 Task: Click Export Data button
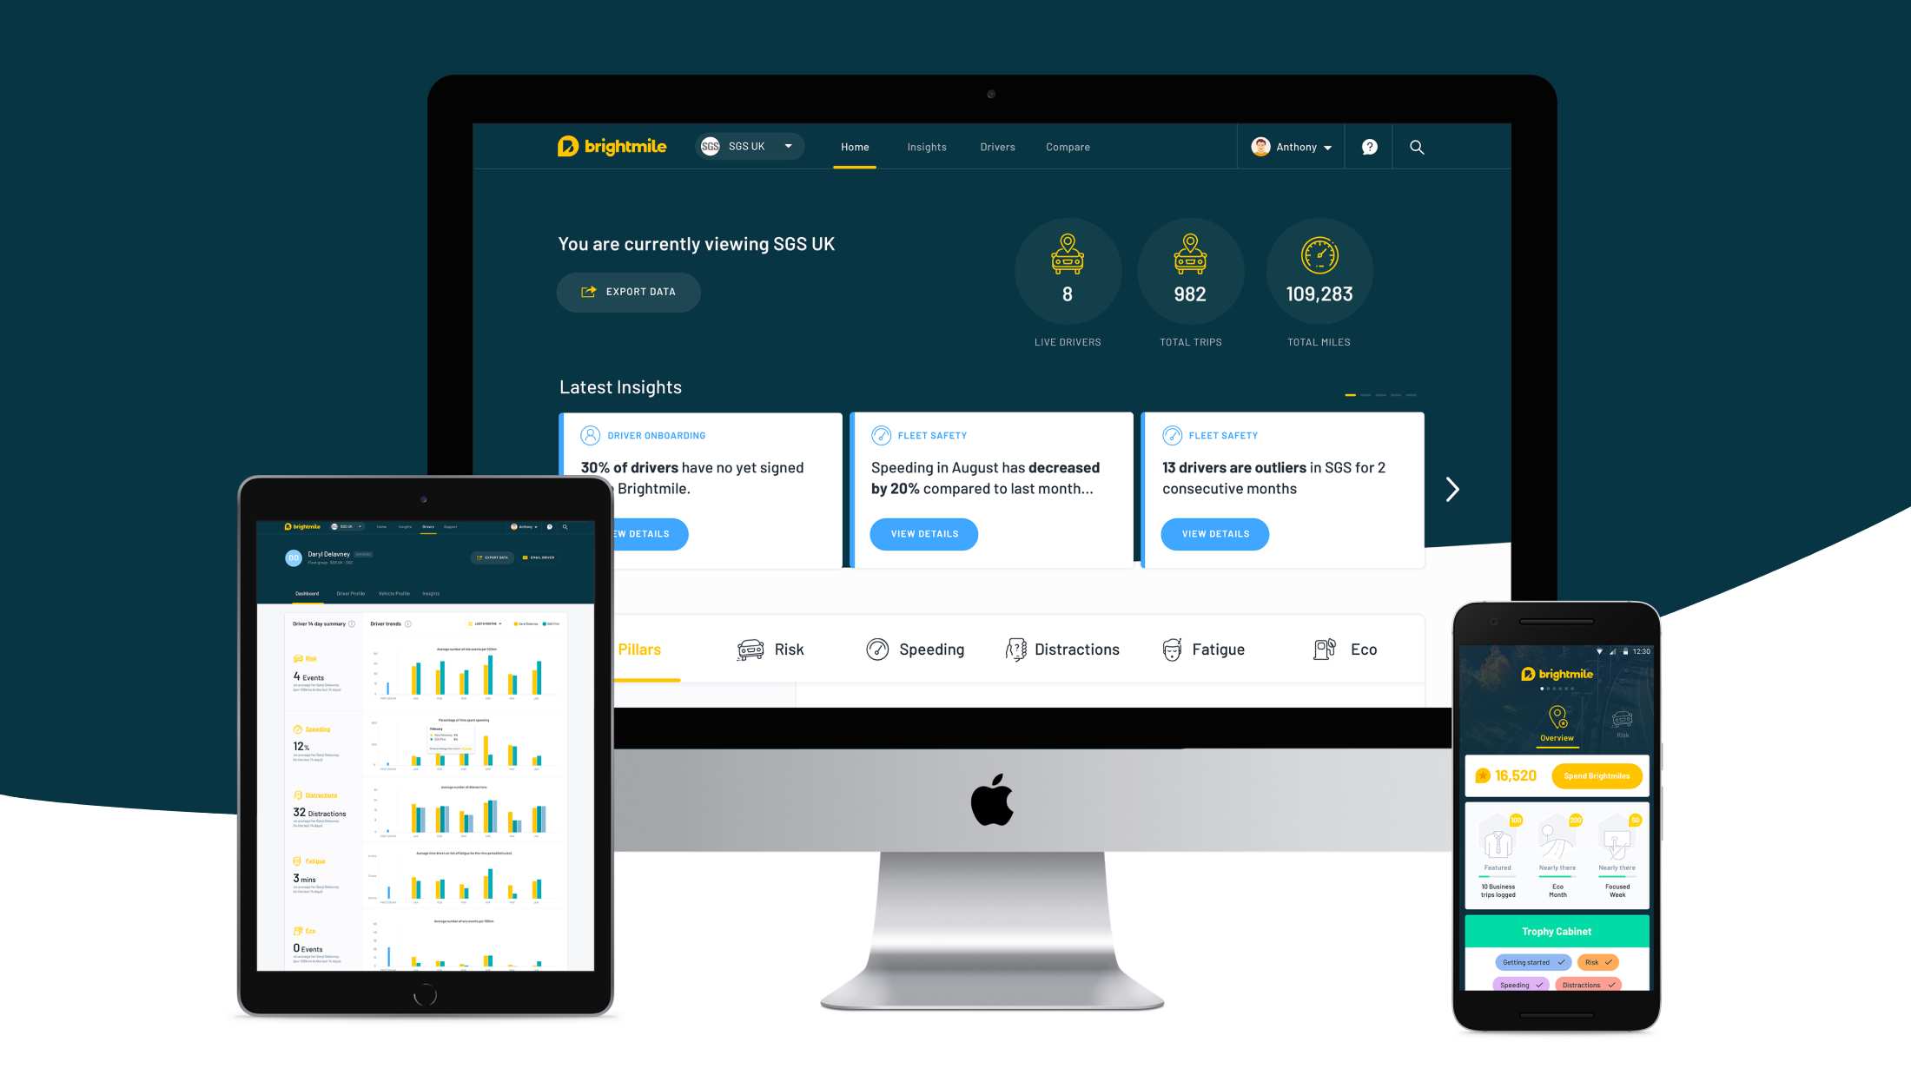point(631,292)
